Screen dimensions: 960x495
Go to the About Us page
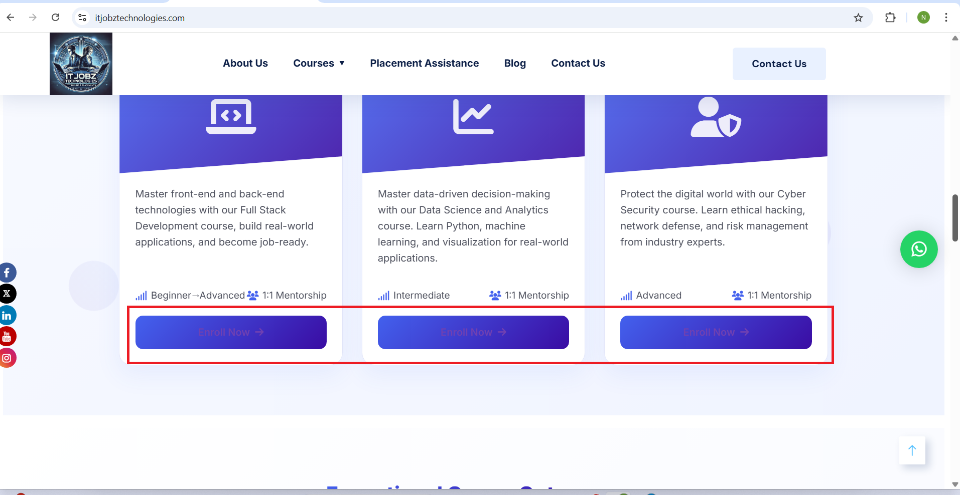(245, 63)
